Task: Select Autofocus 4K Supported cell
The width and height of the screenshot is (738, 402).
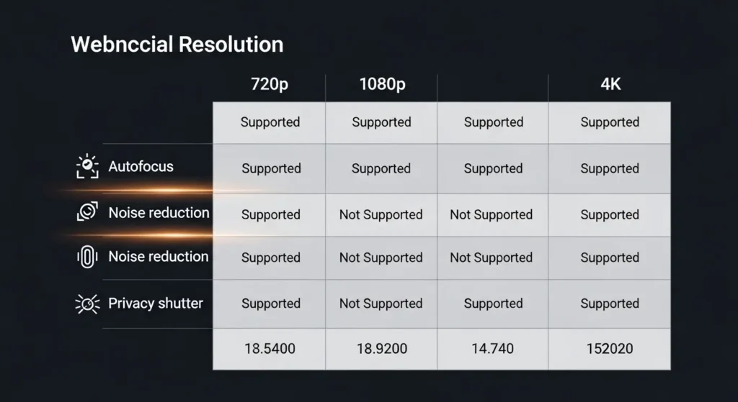Action: point(610,168)
